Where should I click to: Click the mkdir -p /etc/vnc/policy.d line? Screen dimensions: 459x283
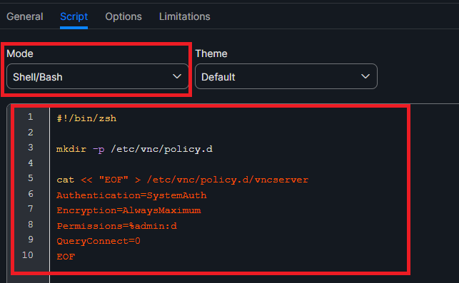(x=134, y=149)
